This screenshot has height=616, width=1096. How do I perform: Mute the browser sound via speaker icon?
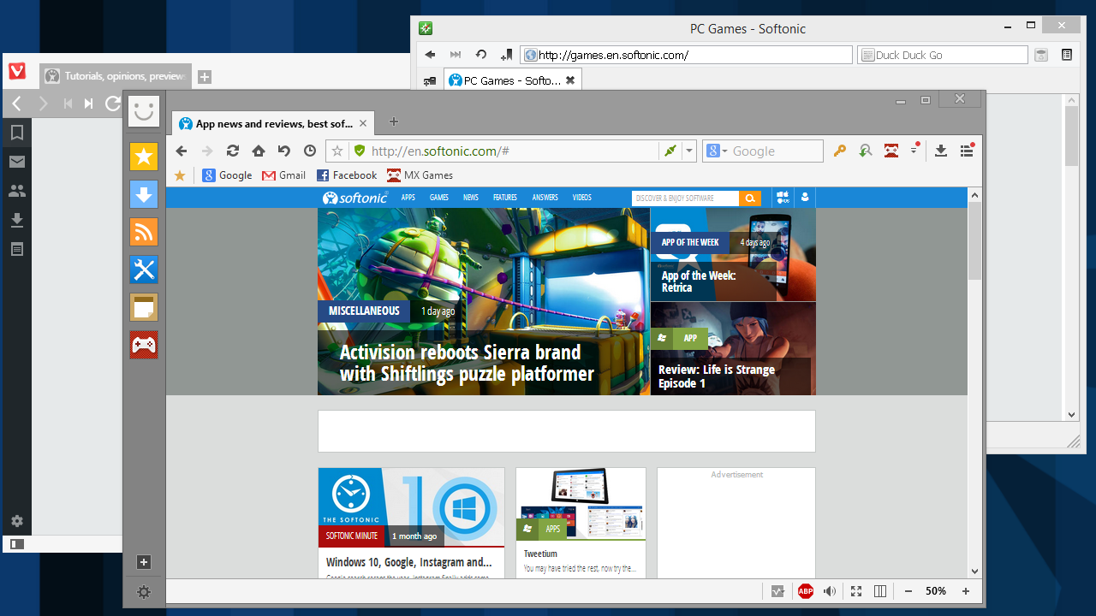click(x=830, y=591)
